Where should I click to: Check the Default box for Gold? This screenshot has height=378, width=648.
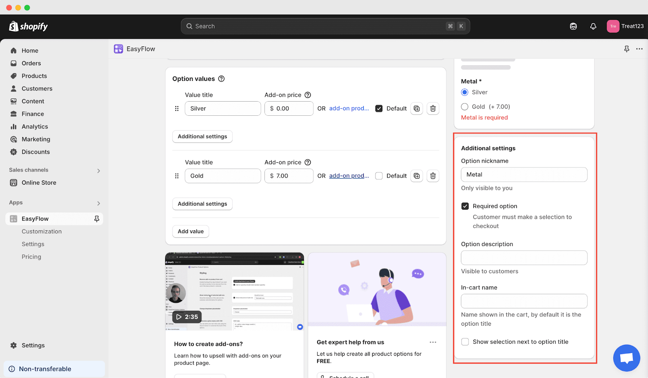pos(379,176)
